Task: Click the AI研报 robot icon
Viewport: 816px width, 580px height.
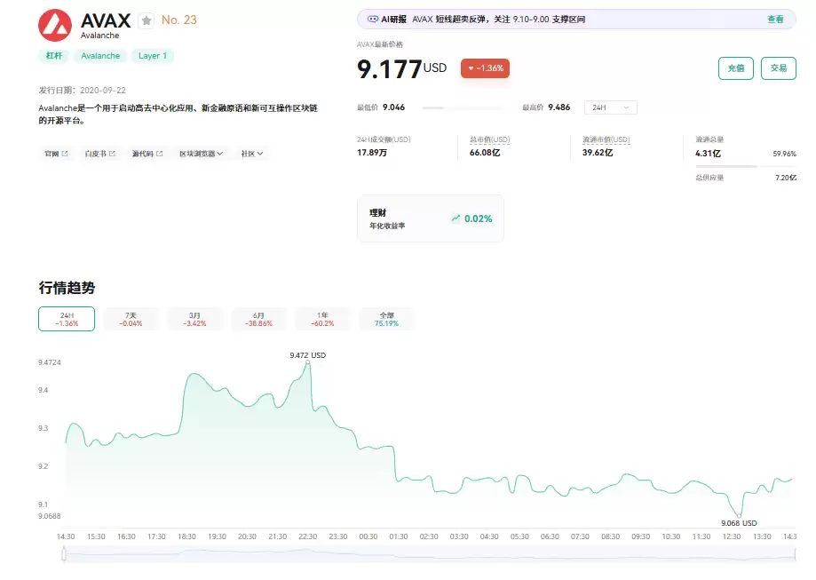Action: point(373,20)
